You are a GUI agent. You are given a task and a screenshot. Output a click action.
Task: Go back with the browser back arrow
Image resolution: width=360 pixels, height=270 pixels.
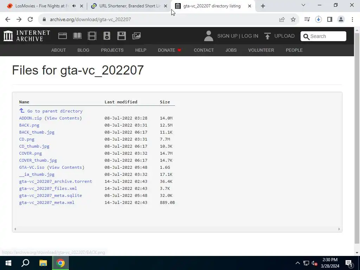click(8, 20)
